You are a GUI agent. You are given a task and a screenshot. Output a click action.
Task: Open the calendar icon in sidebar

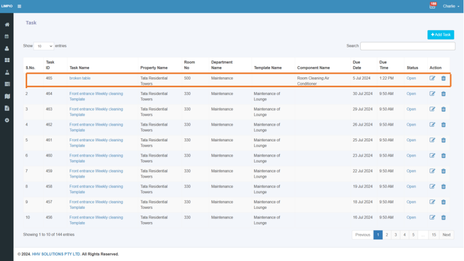tap(7, 36)
